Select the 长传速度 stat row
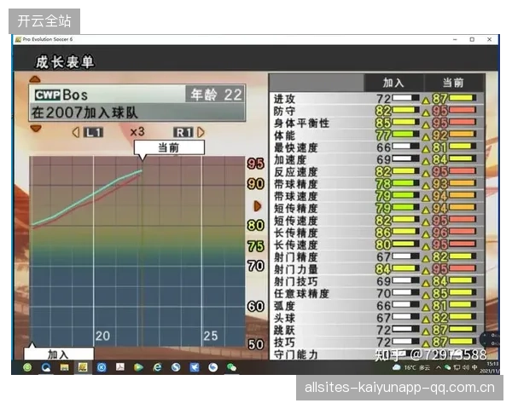 376,245
